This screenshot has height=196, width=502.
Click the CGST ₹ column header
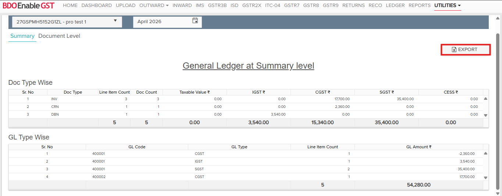(323, 92)
